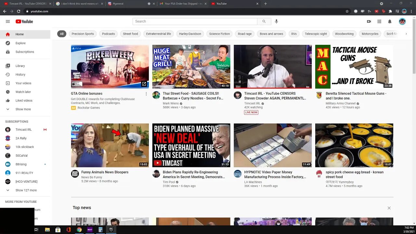Open the 88rising subscription channel
This screenshot has width=416, height=234.
(x=25, y=164)
